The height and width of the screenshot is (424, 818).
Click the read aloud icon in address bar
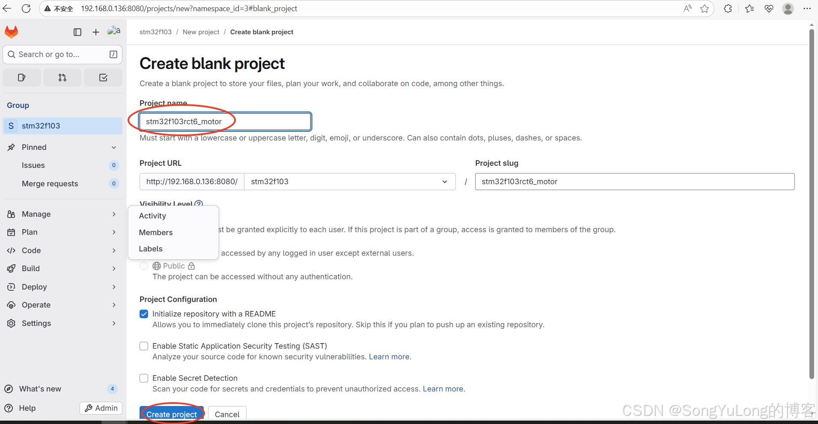(688, 9)
